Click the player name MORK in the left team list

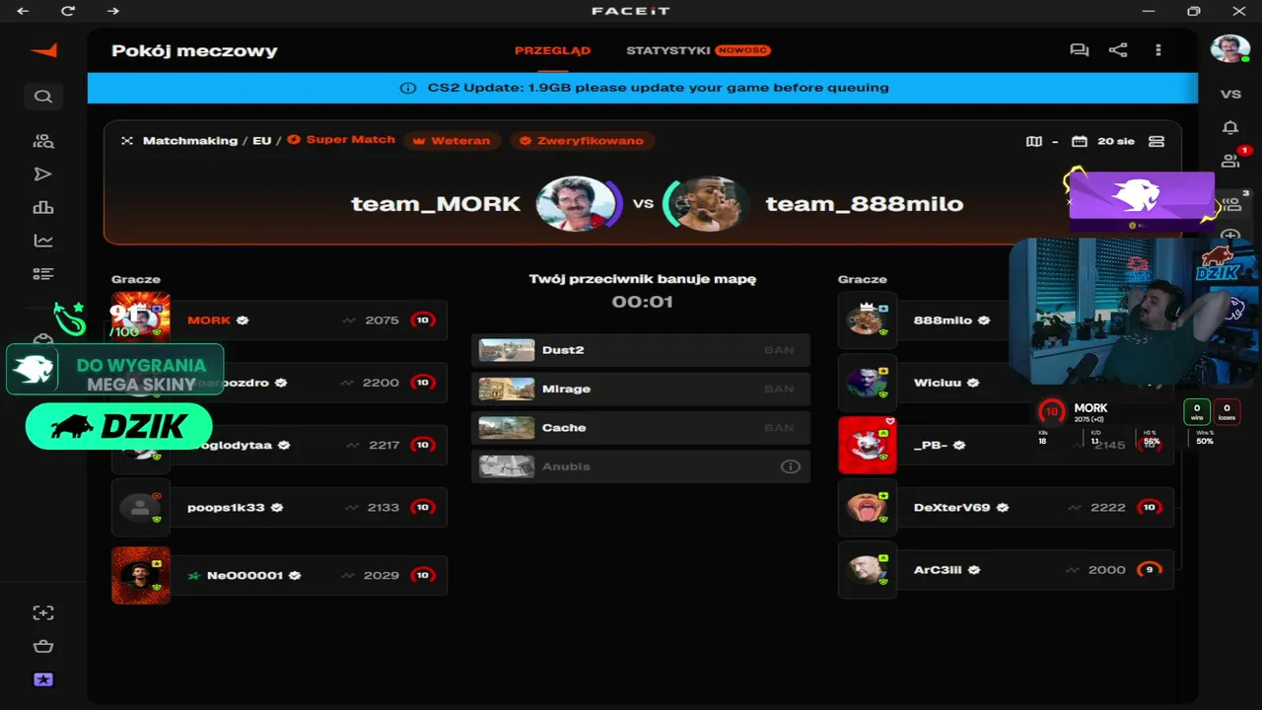pyautogui.click(x=209, y=320)
